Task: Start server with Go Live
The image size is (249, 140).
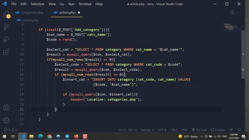Action: pos(199,130)
